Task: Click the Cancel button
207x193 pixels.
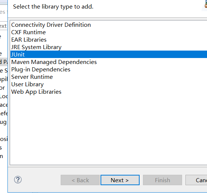Action: point(197,180)
